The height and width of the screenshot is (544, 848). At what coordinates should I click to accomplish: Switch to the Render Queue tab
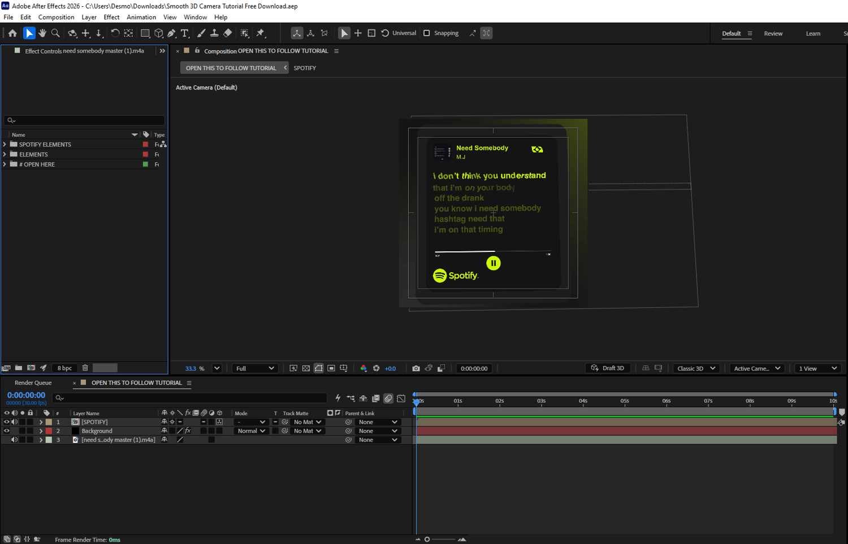33,383
